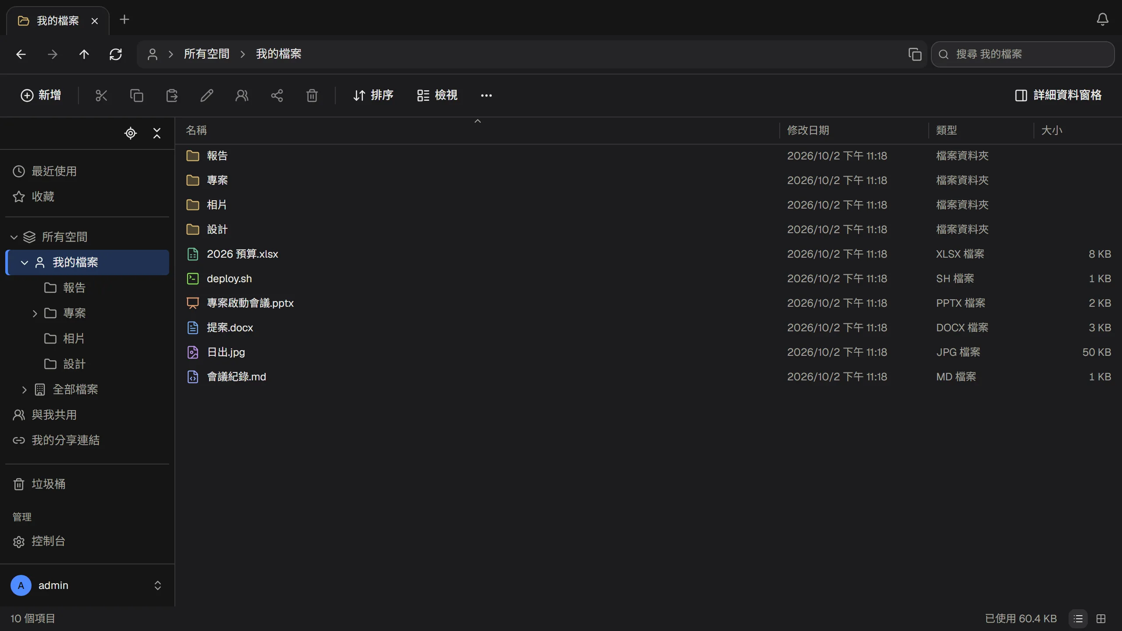Click 我的檔案 in the breadcrumb
The height and width of the screenshot is (631, 1122).
point(279,54)
